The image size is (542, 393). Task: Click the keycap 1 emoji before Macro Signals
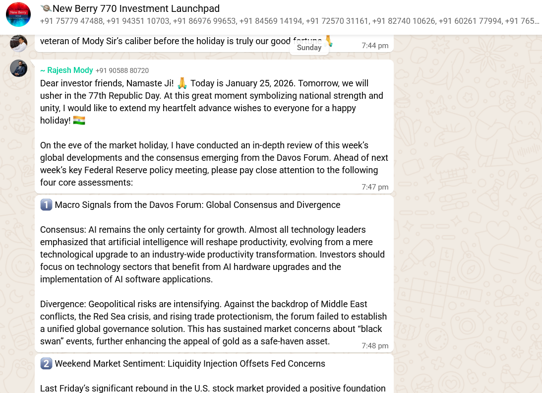click(46, 205)
